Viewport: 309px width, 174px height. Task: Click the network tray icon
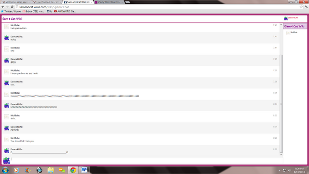(284, 170)
